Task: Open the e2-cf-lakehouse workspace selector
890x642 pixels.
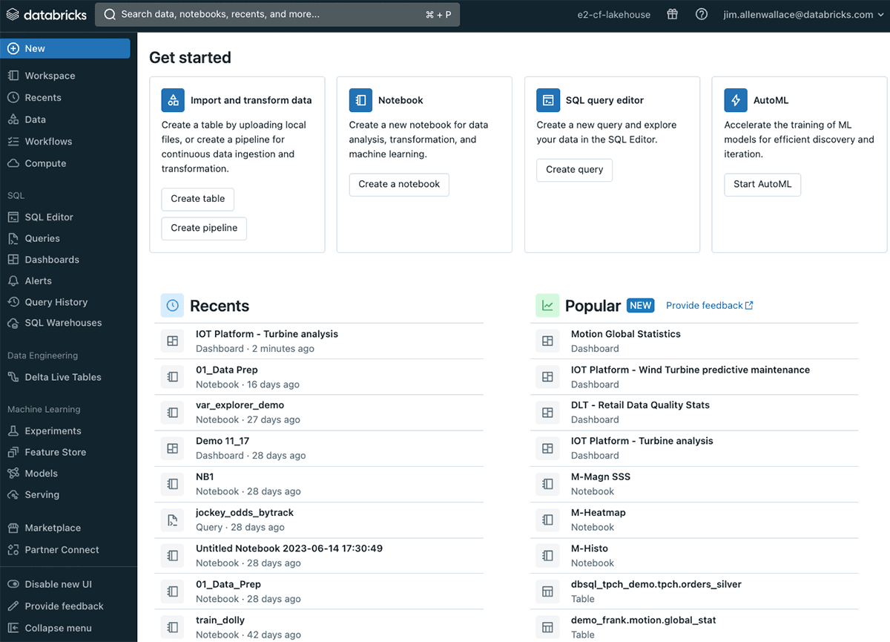Action: [x=613, y=14]
